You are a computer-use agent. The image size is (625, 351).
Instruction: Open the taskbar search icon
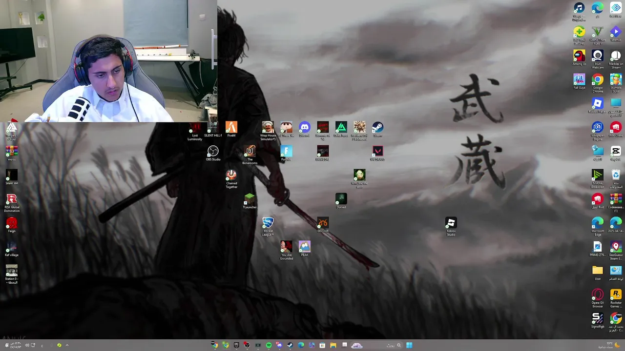pos(398,345)
